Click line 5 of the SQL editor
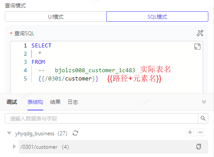This screenshot has height=157, width=214. pos(68,79)
